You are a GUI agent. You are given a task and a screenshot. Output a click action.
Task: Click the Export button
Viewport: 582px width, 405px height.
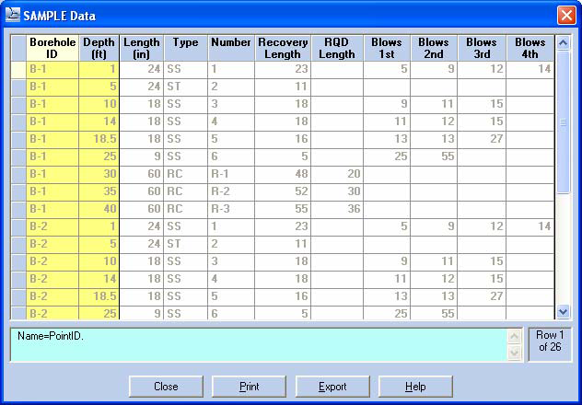click(x=332, y=387)
